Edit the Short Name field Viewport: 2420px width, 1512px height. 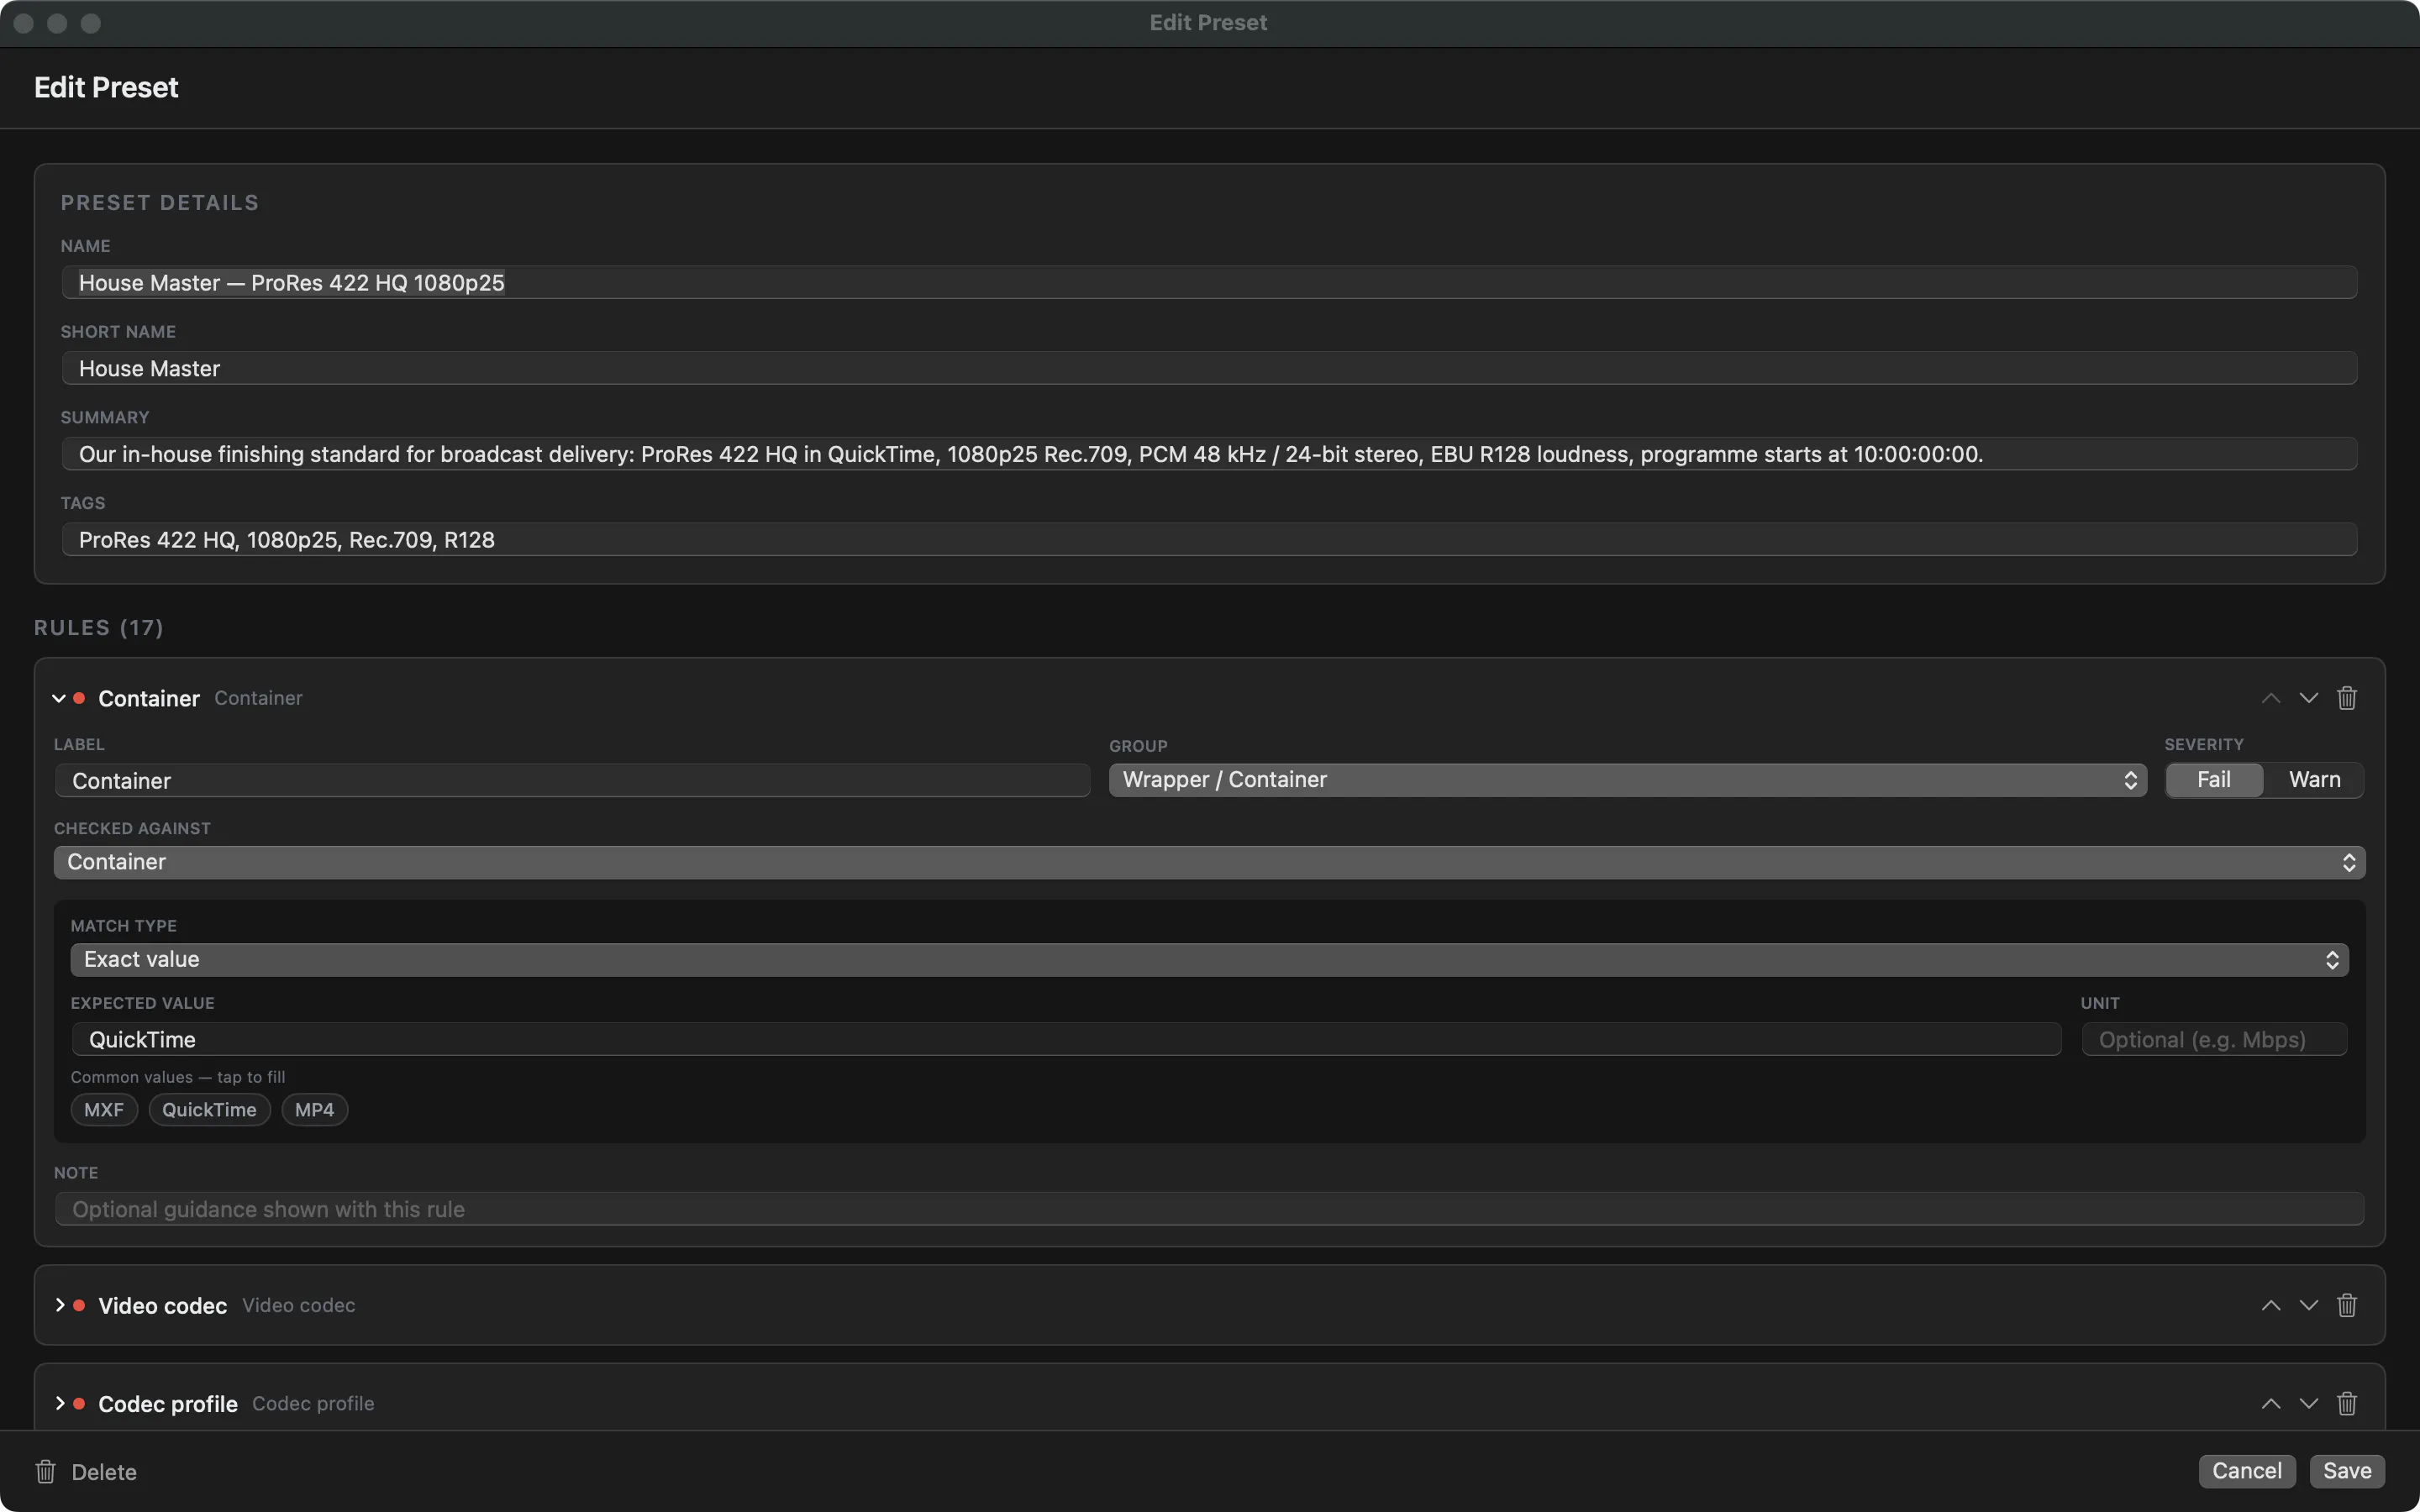point(1209,368)
